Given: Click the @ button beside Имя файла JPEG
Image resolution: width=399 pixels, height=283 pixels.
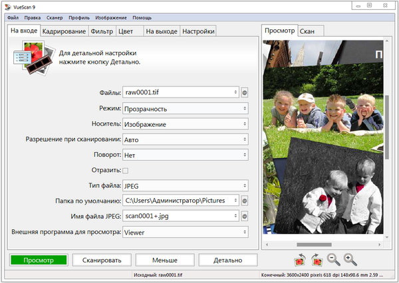Looking at the screenshot, I should coord(245,216).
